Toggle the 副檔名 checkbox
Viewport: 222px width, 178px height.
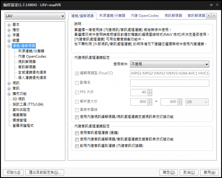(77, 83)
